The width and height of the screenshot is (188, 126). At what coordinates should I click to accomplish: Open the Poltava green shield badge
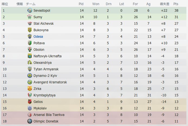tap(29, 43)
